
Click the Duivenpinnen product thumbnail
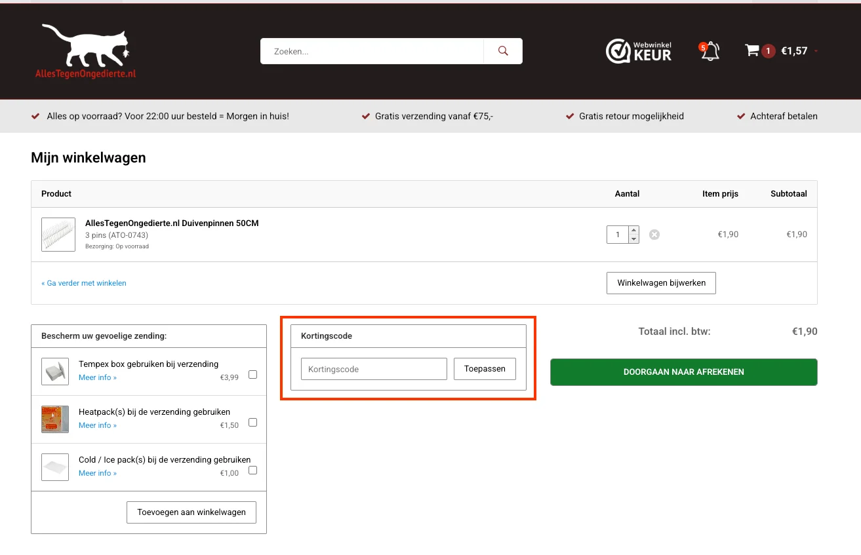click(58, 235)
